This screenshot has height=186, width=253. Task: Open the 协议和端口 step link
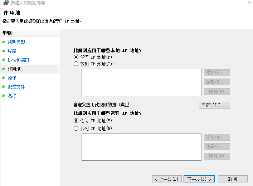[x=18, y=60]
